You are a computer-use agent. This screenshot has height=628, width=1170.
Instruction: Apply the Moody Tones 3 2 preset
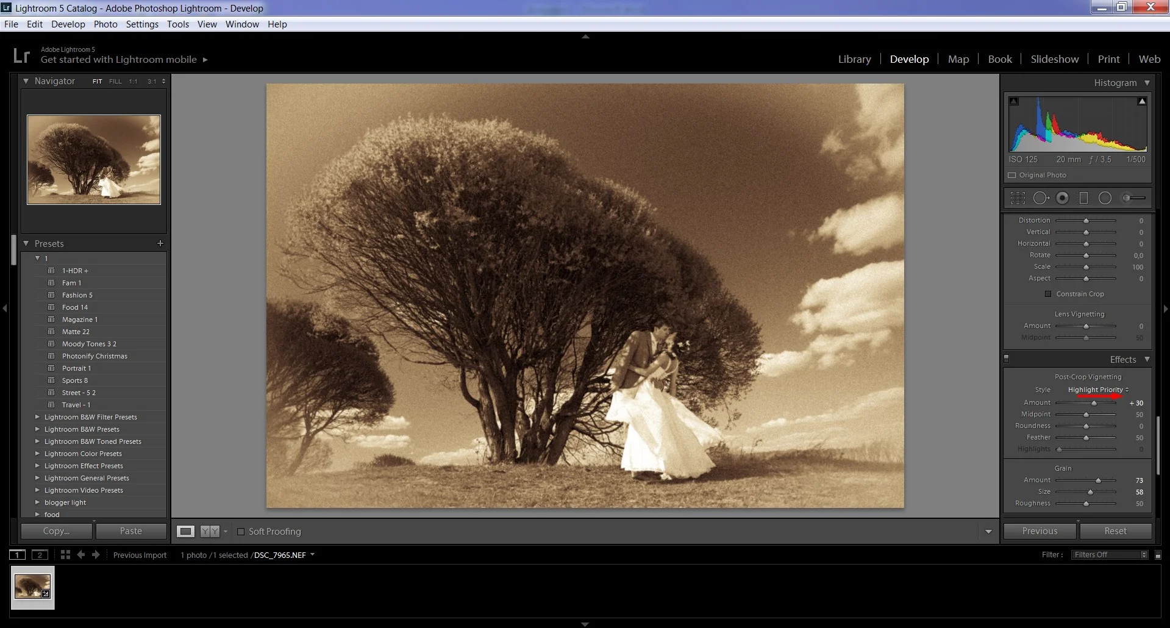click(89, 344)
